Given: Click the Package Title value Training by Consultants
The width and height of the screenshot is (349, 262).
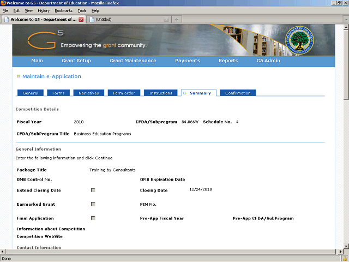Looking at the screenshot, I should [112, 170].
